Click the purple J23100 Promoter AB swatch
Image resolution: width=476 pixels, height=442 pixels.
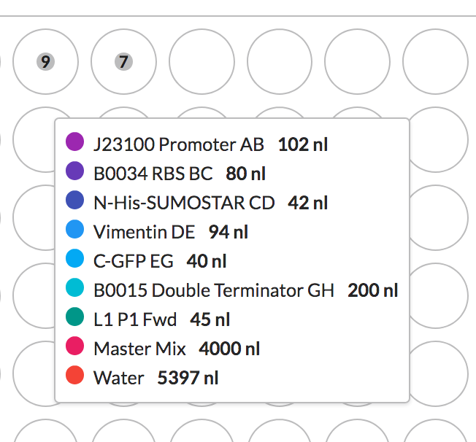[75, 144]
